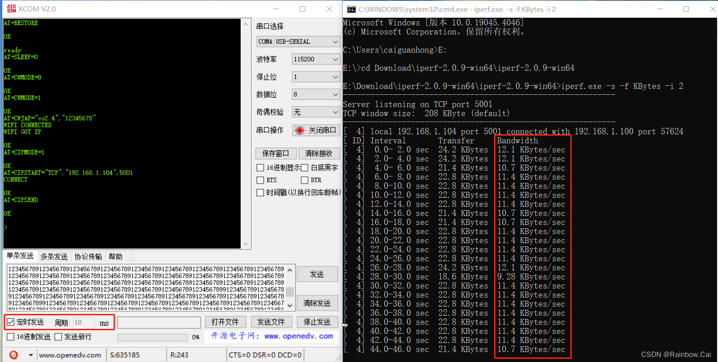This screenshot has height=362, width=718.
Task: Minimize the cmd.exe window
Action: coord(660,9)
